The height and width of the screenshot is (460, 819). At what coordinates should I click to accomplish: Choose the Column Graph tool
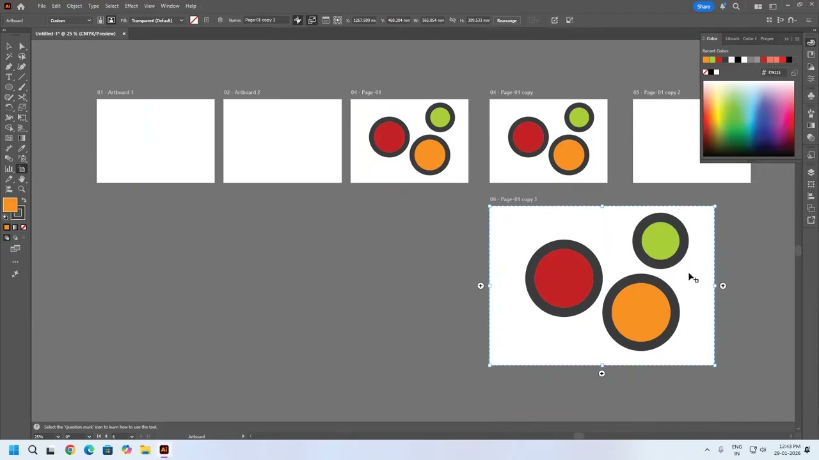click(9, 169)
